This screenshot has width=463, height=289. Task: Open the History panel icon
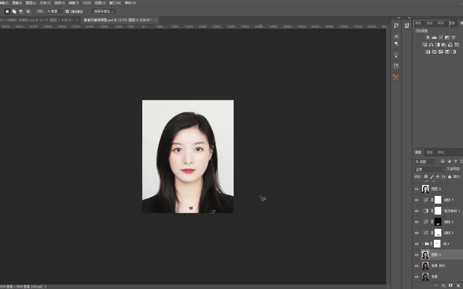coord(396,25)
